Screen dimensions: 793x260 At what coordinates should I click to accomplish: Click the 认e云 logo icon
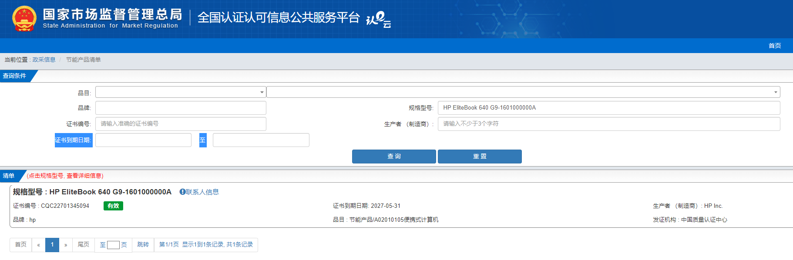tap(379, 19)
